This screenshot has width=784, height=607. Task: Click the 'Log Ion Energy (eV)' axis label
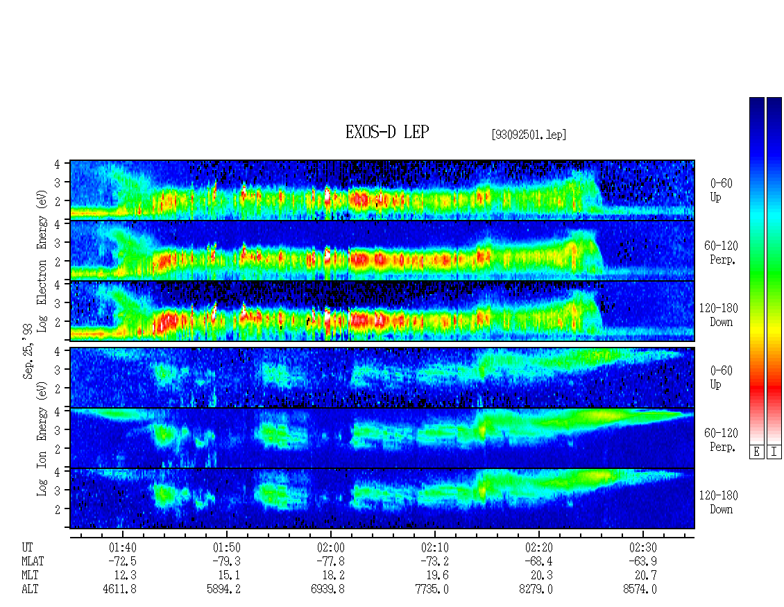tap(42, 438)
